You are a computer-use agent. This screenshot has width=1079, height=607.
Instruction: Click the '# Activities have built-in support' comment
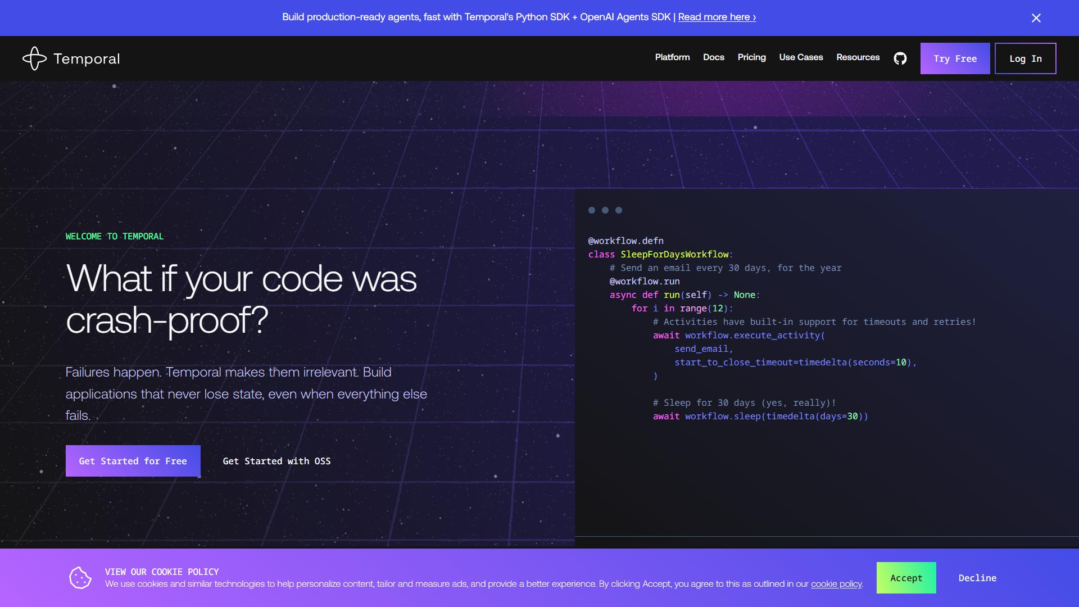tap(814, 322)
